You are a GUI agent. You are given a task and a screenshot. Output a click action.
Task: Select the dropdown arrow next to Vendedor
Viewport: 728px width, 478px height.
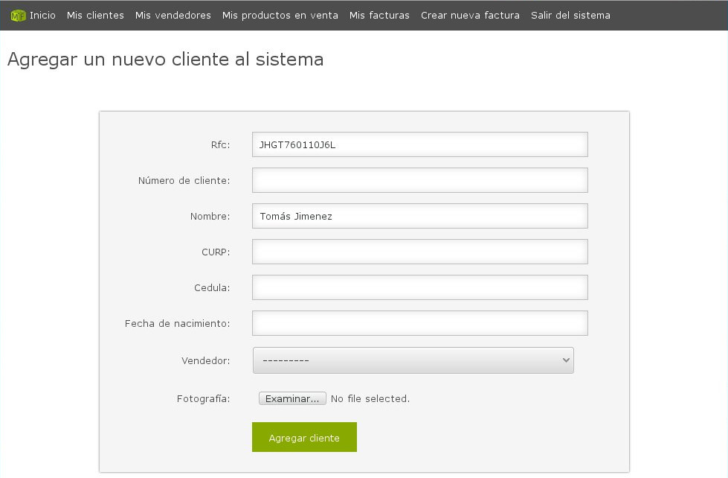coord(565,360)
